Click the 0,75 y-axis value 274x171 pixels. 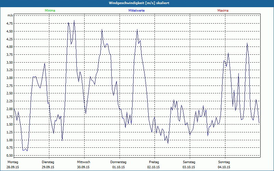pyautogui.click(x=10, y=148)
